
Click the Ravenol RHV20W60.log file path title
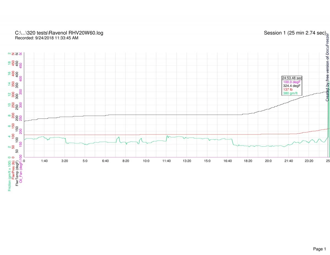click(59, 33)
